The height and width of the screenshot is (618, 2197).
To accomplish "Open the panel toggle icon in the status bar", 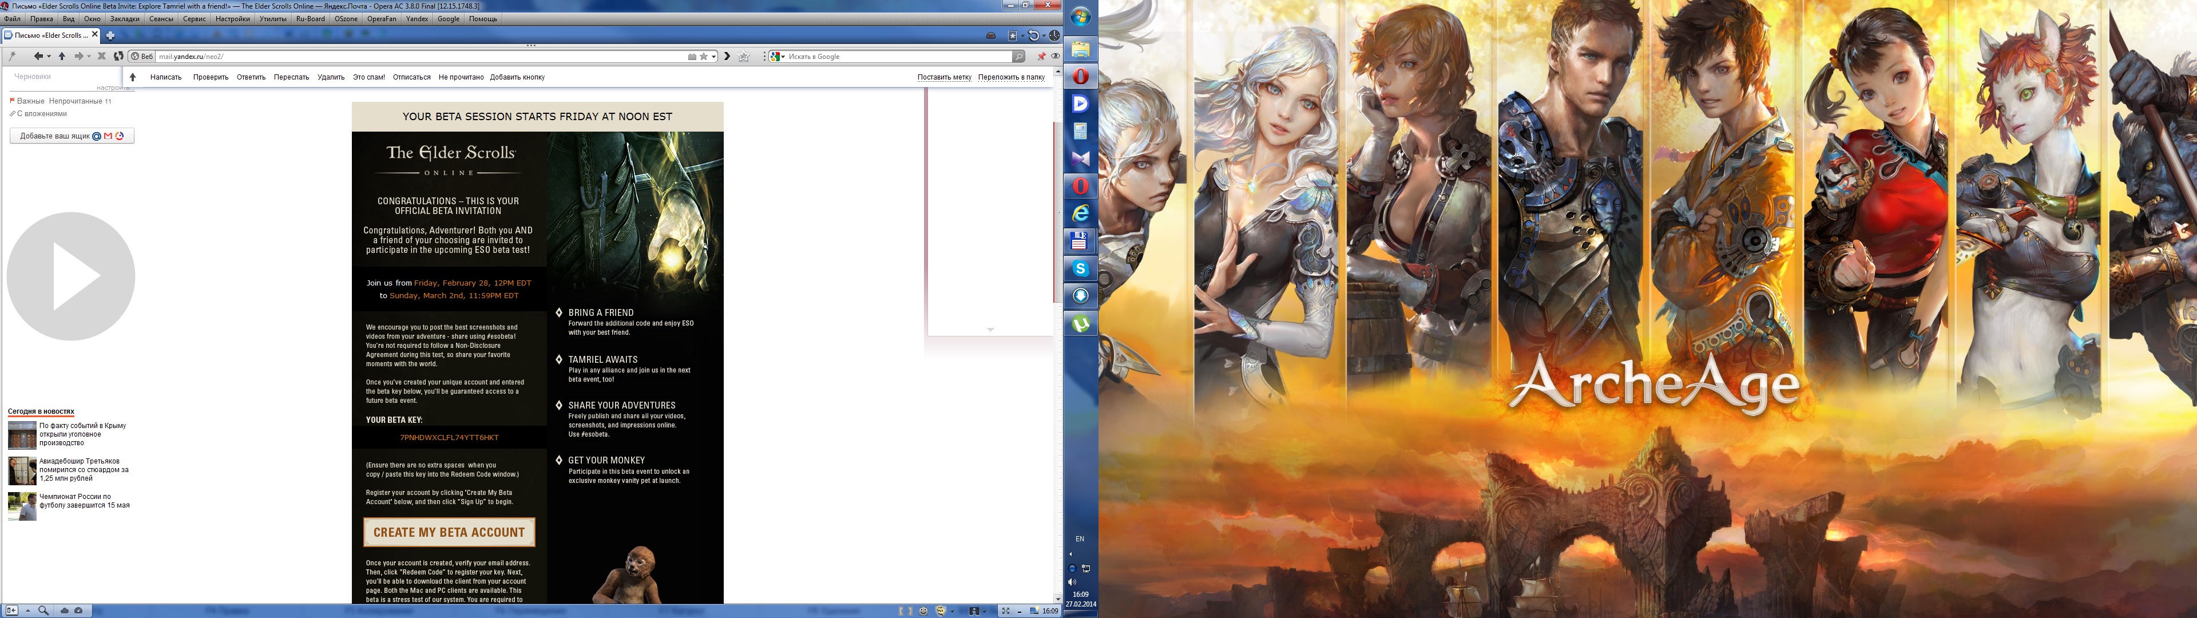I will coord(11,611).
